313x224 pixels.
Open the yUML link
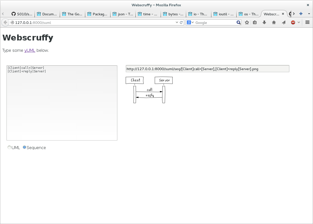point(30,50)
